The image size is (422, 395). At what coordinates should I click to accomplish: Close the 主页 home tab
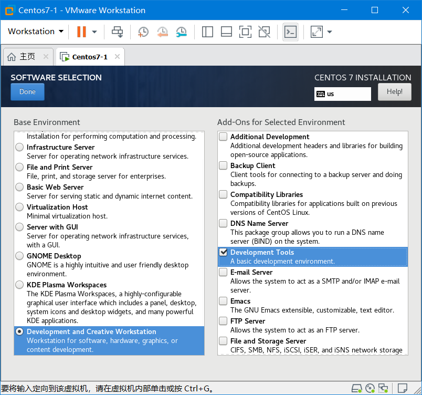coord(46,57)
